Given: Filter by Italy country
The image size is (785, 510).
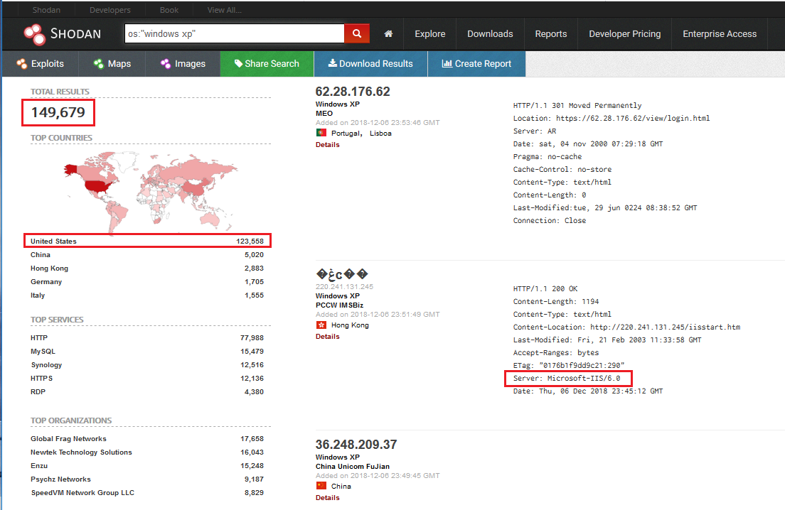Looking at the screenshot, I should coord(147,295).
